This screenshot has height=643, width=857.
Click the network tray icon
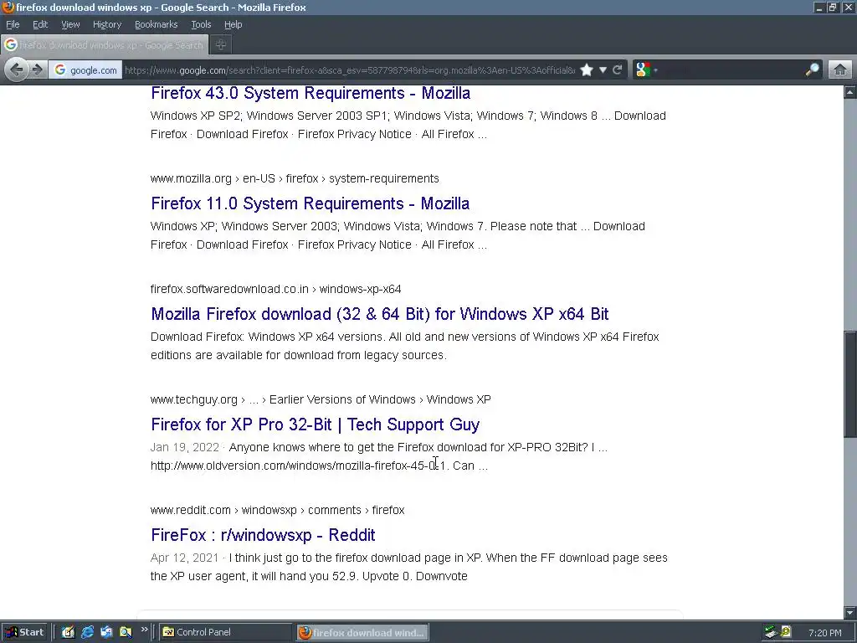[771, 632]
